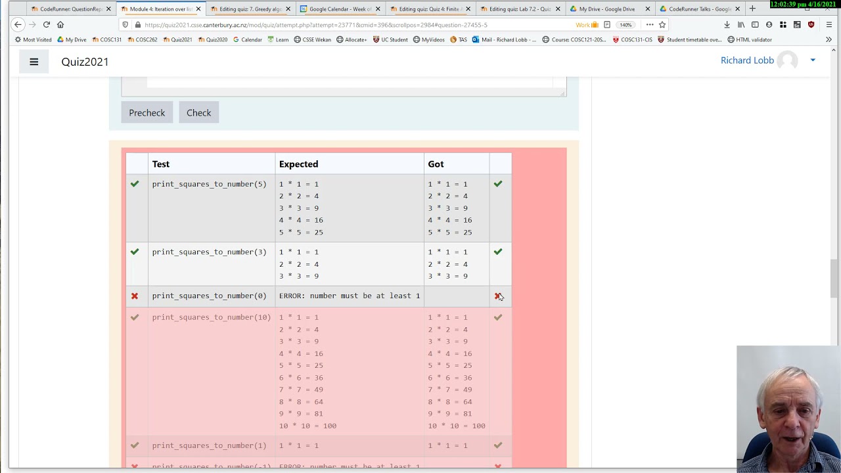Switch to Editing quiz 7 Greedy tab
This screenshot has width=841, height=473.
pyautogui.click(x=250, y=9)
